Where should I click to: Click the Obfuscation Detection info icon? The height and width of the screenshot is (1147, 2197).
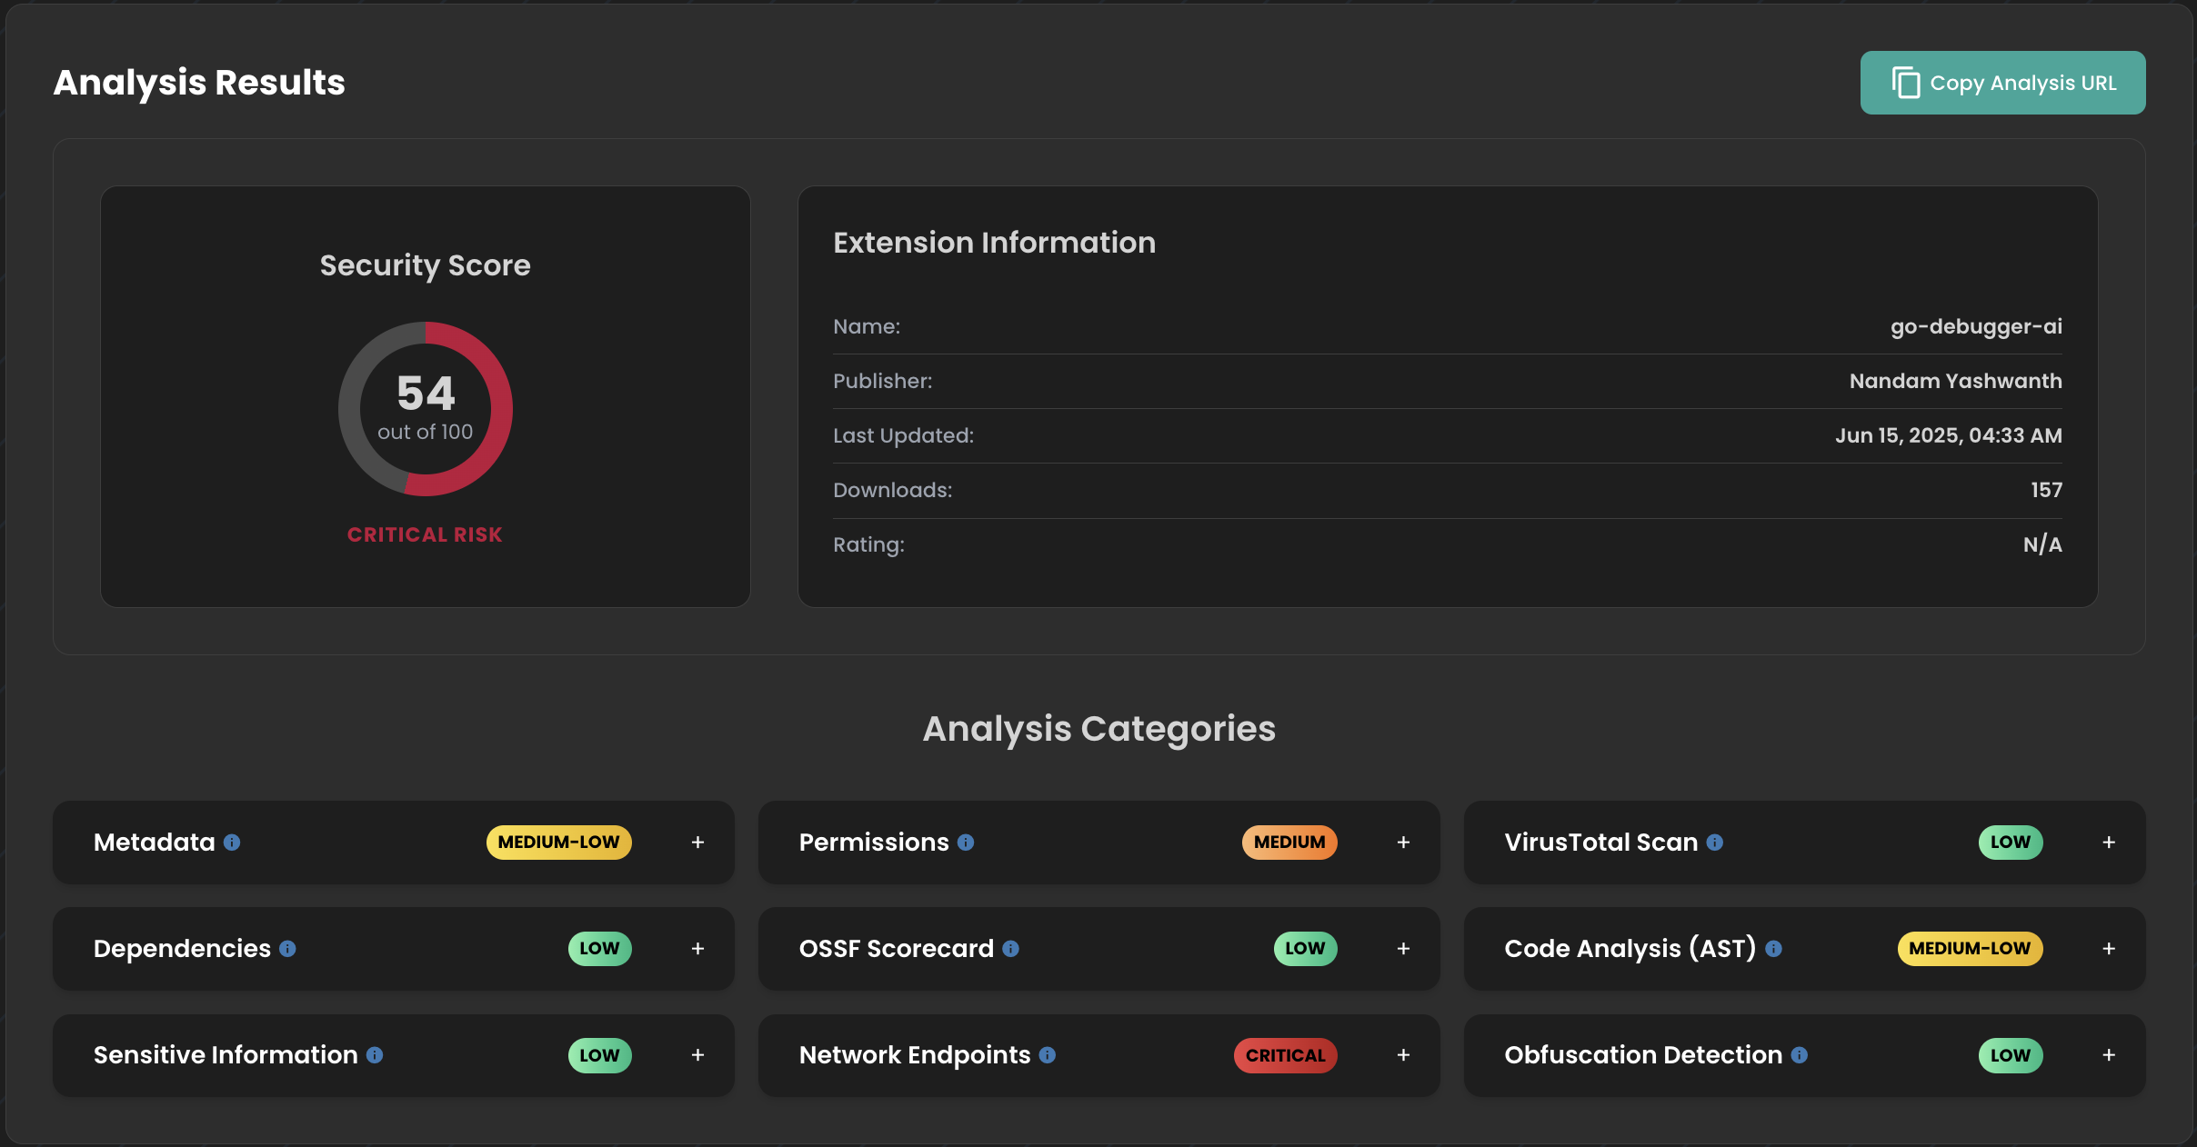(x=1800, y=1055)
